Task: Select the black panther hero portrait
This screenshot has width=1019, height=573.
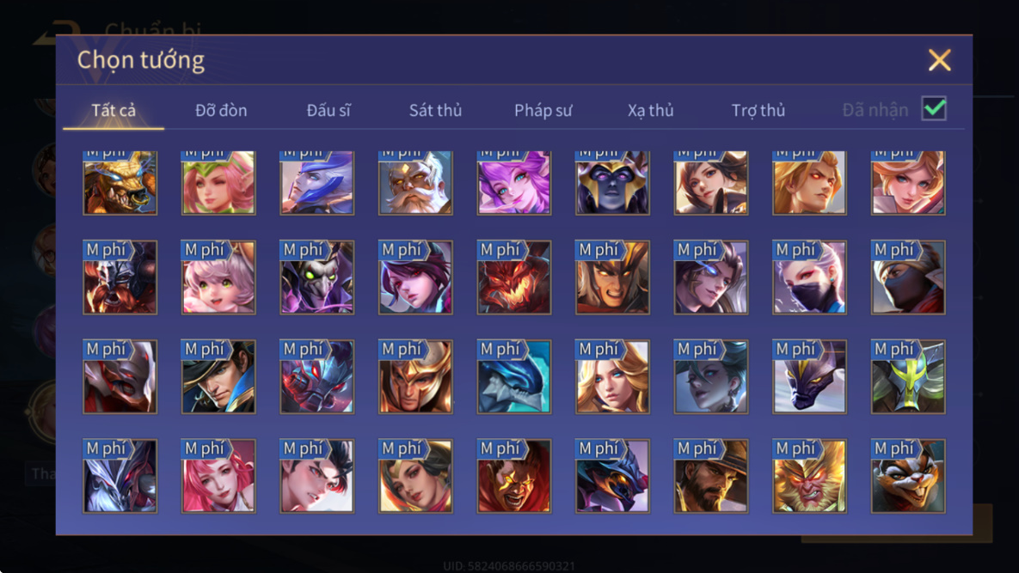Action: (x=809, y=376)
